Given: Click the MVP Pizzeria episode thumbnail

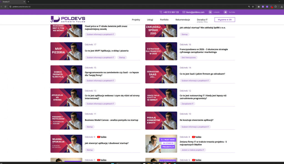Looking at the screenshot, I should pos(66,51).
